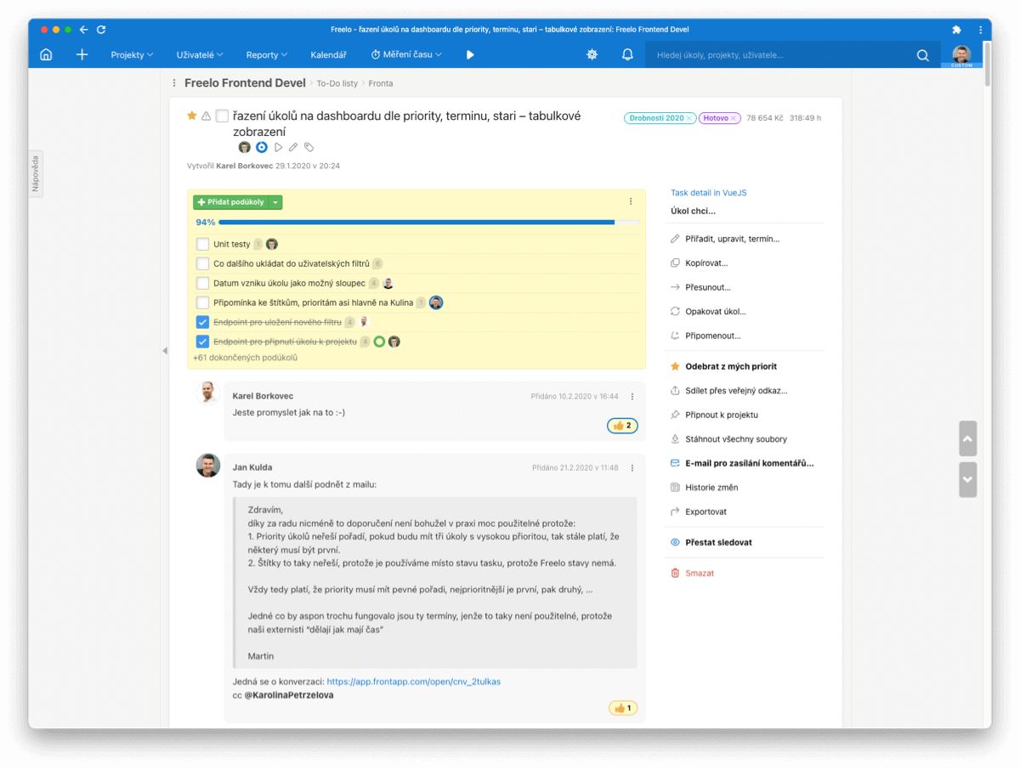Open the subtasks panel three-dot menu

click(x=631, y=201)
